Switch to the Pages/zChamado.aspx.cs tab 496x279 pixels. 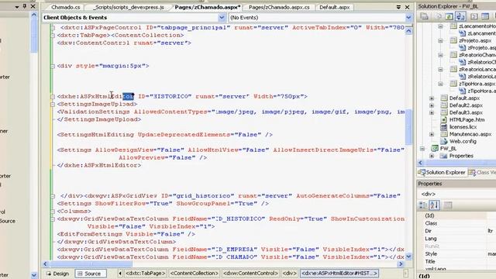(279, 7)
